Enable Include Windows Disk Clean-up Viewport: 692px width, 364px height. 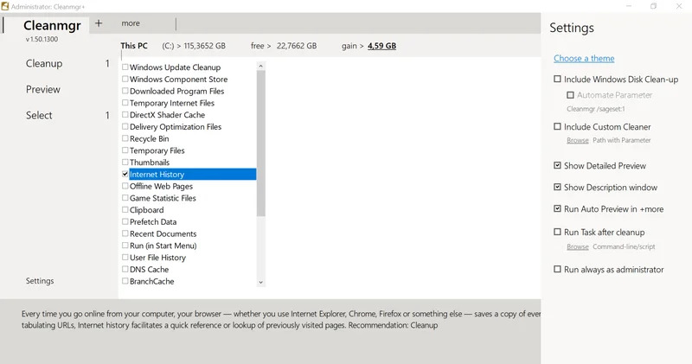coord(557,80)
